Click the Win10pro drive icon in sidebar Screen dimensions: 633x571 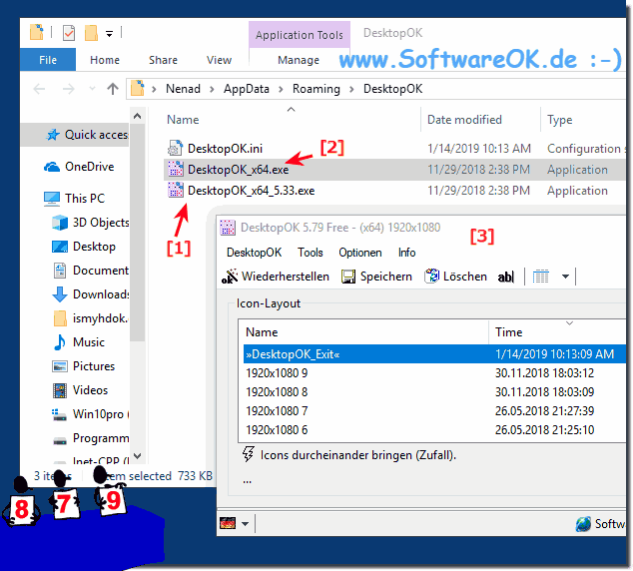point(59,414)
